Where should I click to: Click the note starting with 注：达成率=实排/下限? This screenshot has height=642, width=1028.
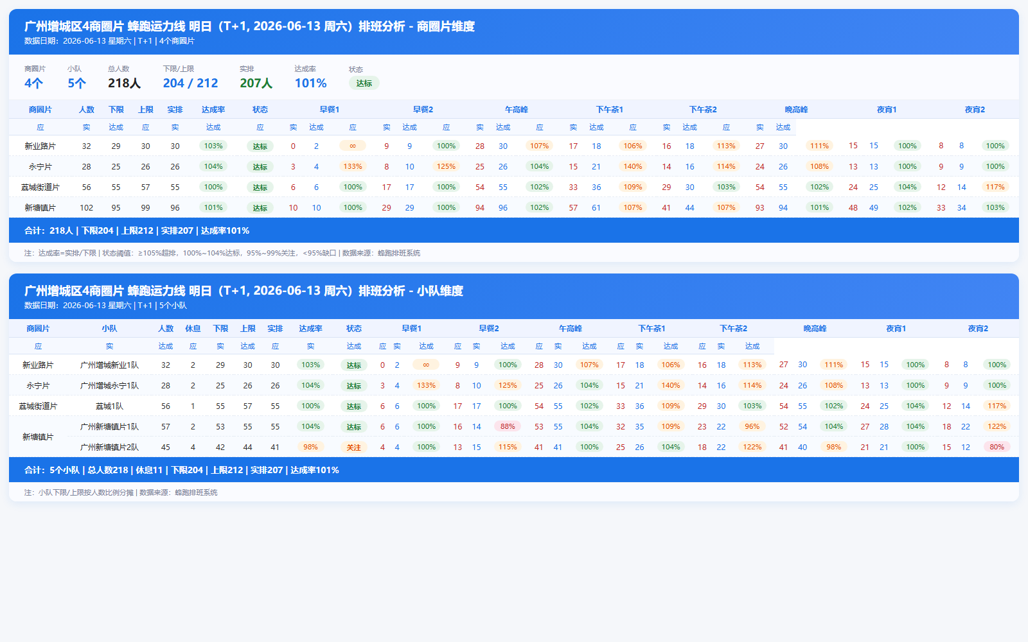[x=222, y=253]
